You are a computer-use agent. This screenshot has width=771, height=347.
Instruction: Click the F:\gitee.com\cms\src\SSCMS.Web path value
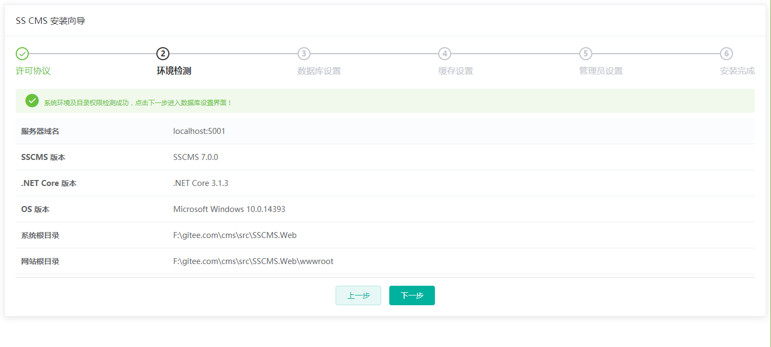click(235, 235)
